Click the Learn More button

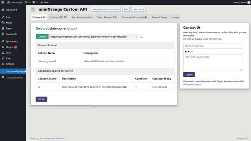pos(138,9)
